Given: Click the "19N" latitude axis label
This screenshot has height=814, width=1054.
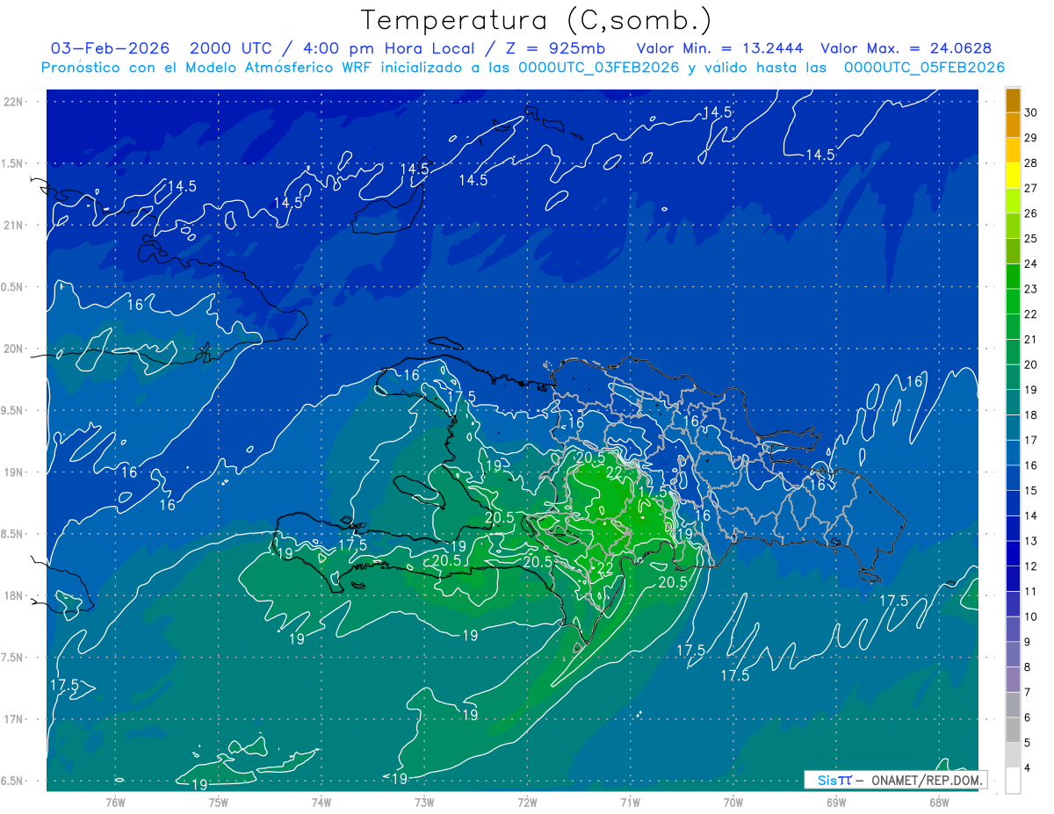Looking at the screenshot, I should pyautogui.click(x=13, y=472).
